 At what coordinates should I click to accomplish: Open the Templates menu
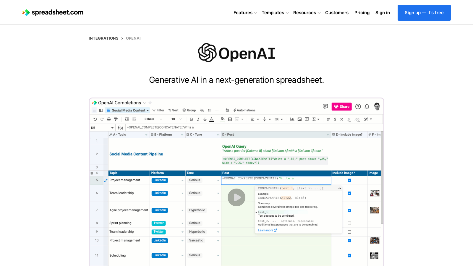click(275, 13)
